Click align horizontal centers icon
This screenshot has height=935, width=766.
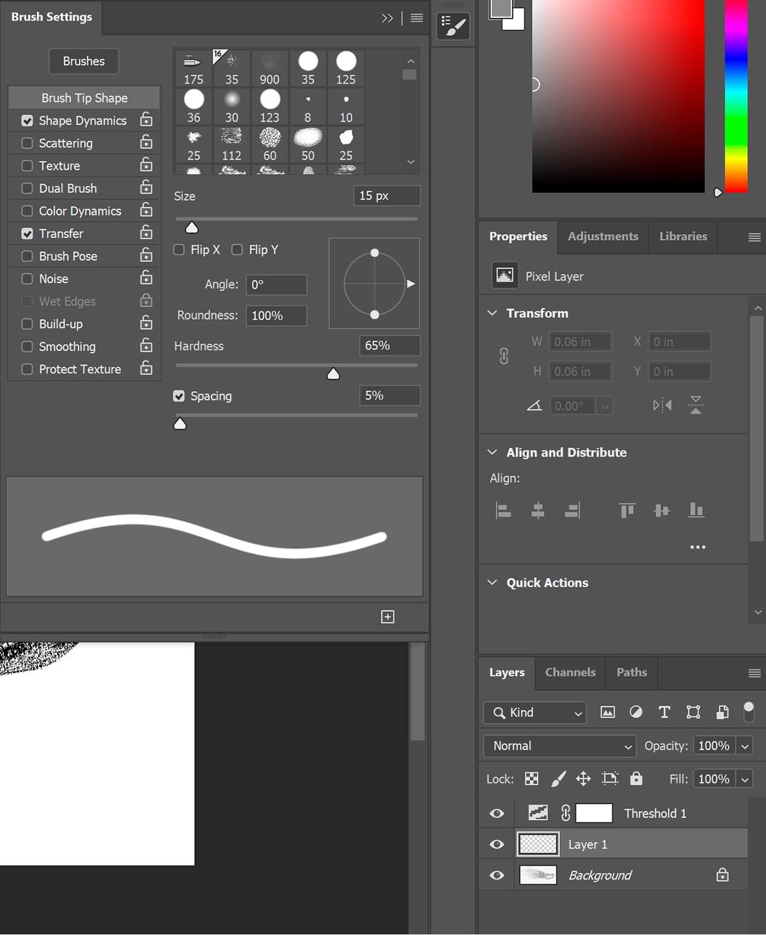pos(538,510)
